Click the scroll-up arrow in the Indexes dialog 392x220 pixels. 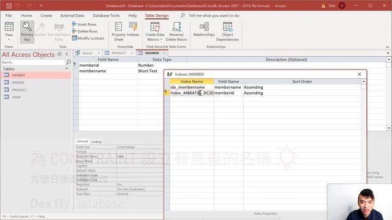pos(363,81)
